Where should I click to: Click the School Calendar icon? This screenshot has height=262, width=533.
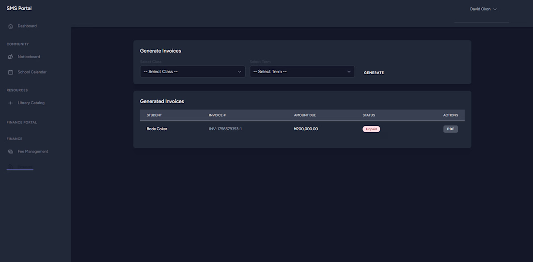11,72
